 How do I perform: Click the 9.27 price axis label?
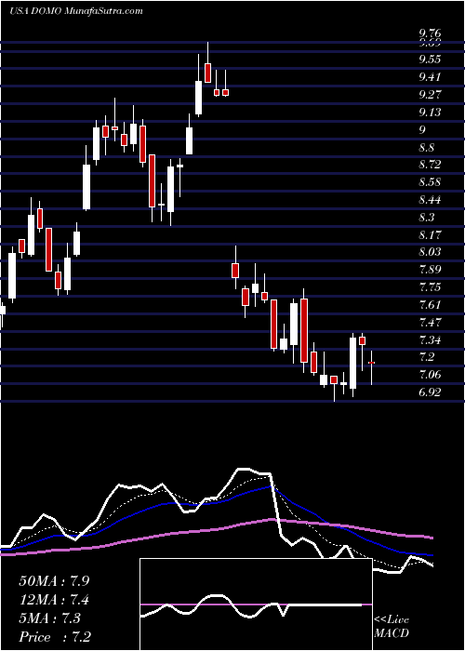tap(430, 94)
